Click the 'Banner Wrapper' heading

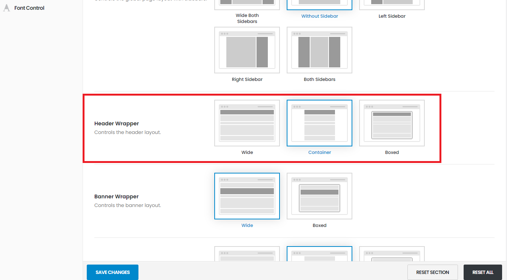coord(117,196)
